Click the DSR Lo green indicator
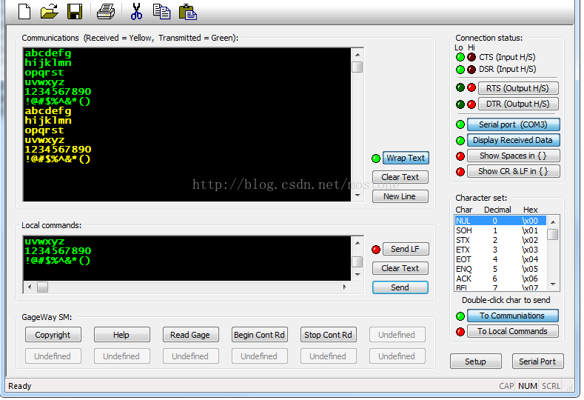Viewport: 584px width, 400px height. 460,70
